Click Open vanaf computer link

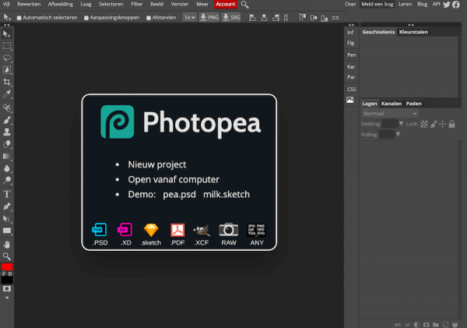174,179
